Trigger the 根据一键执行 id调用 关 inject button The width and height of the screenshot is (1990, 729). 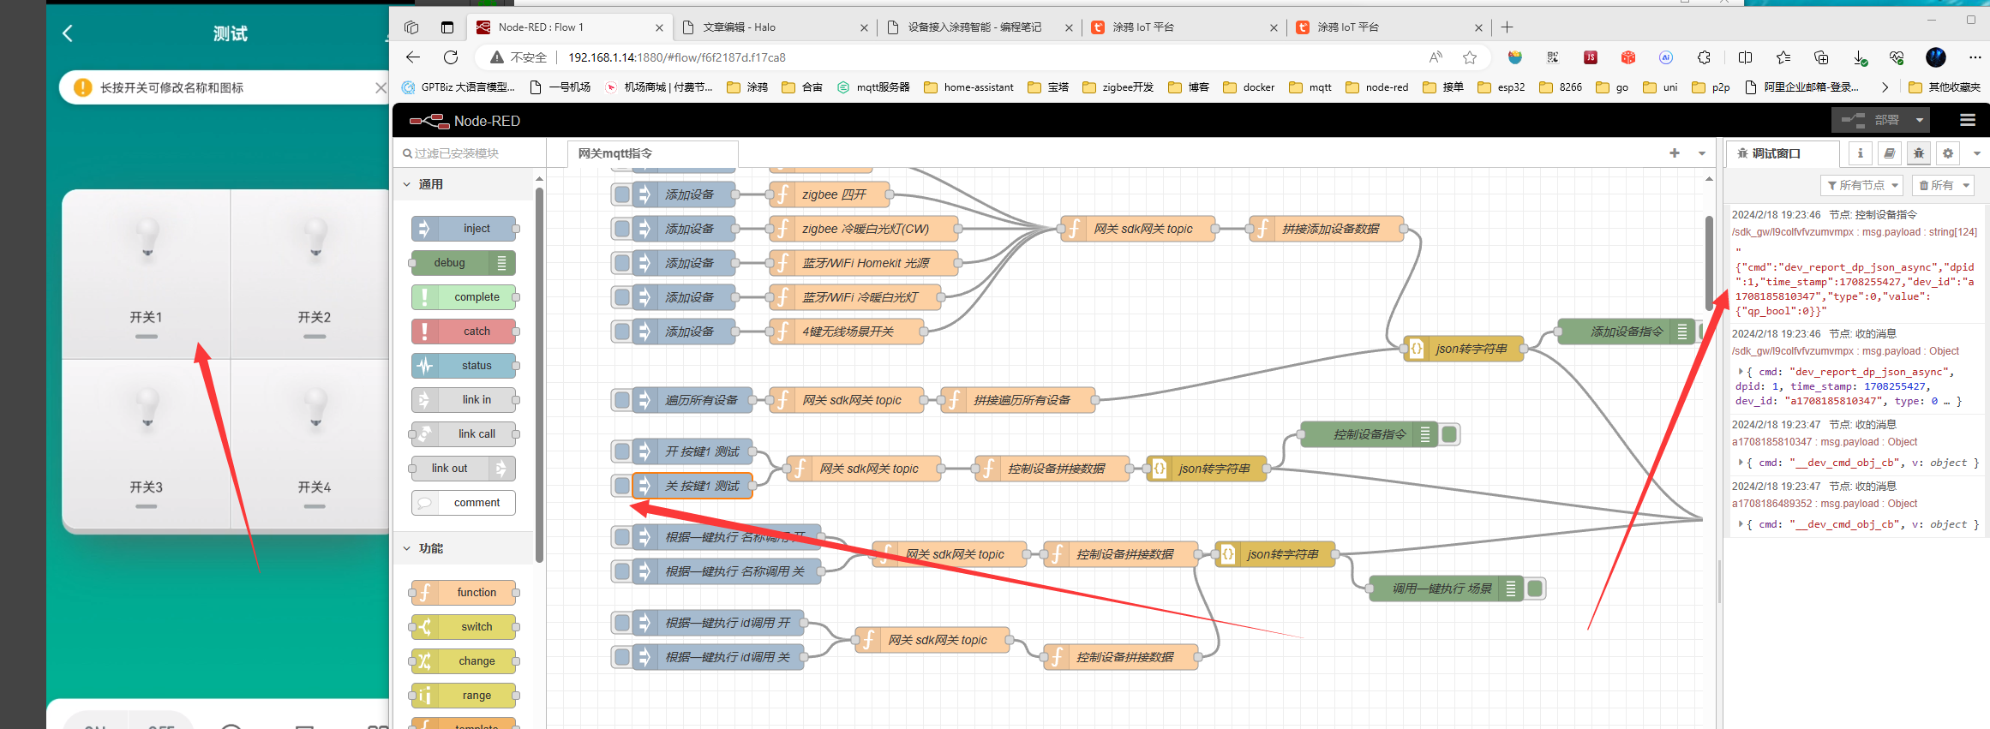tap(622, 657)
